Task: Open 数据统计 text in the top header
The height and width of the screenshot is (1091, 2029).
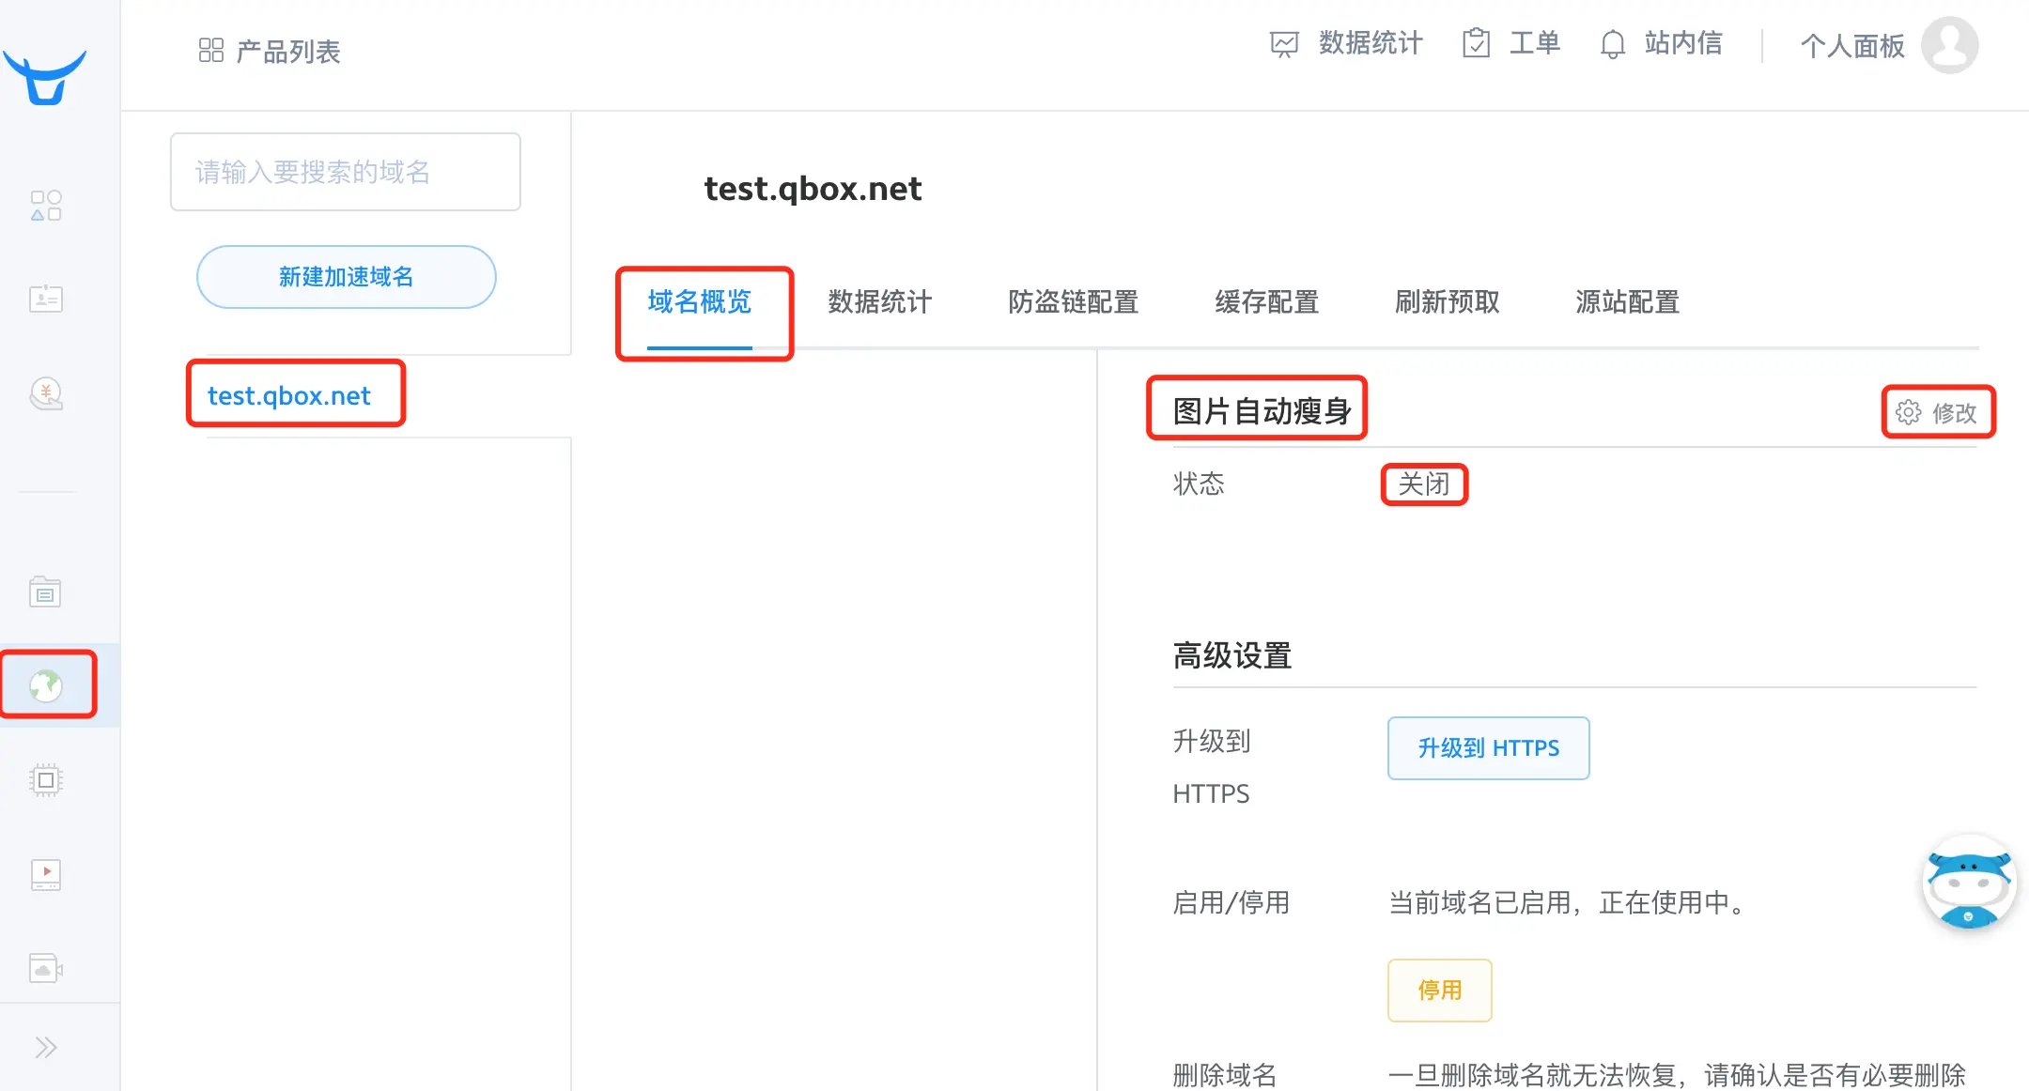Action: point(1371,43)
